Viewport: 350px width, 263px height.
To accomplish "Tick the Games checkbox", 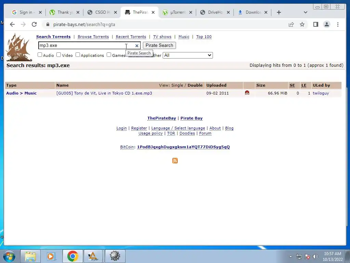I will (109, 55).
